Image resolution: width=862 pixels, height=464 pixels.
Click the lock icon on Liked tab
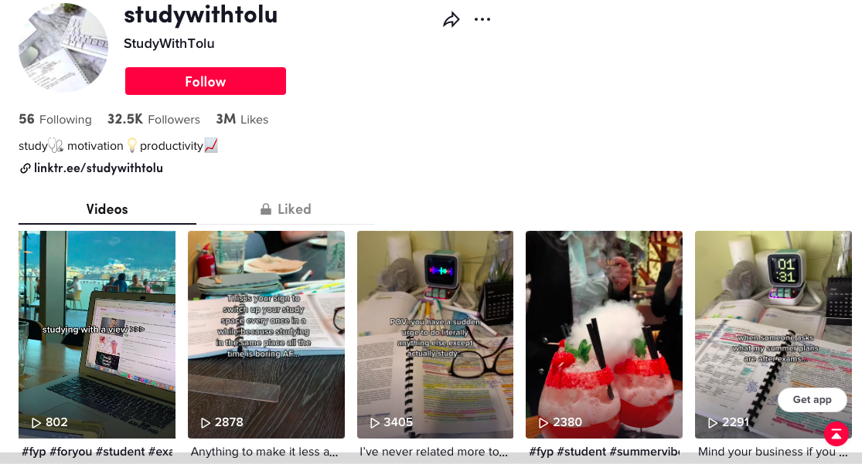point(265,209)
